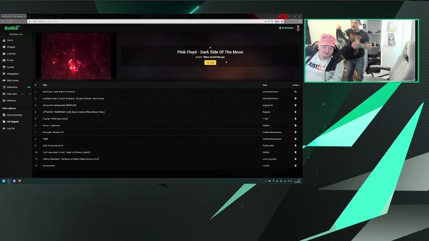Click the Title column header
429x241 pixels.
(45, 85)
